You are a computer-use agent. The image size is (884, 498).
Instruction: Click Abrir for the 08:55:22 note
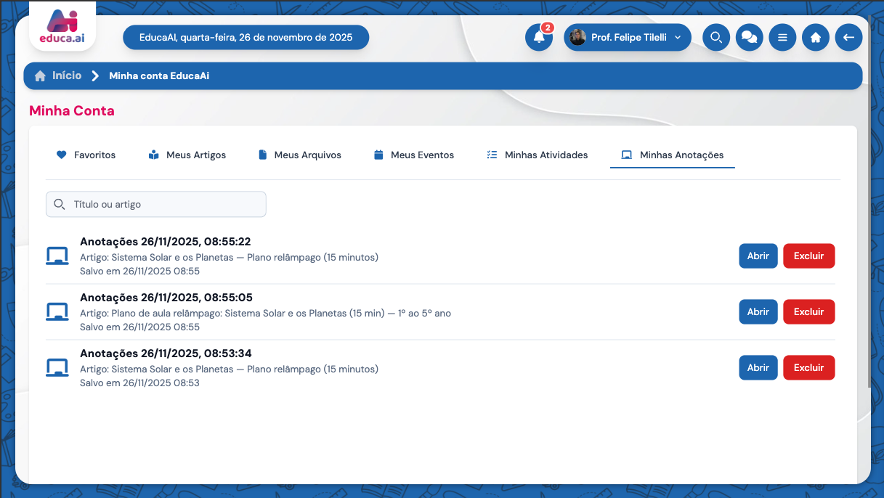tap(758, 256)
